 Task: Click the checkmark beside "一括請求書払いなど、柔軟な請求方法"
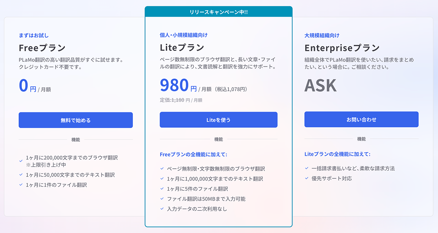(x=307, y=168)
